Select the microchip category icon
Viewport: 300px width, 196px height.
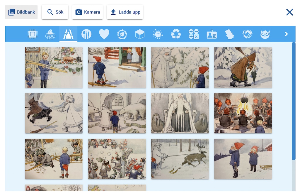coord(33,34)
